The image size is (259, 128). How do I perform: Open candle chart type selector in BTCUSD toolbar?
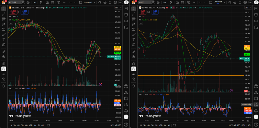coord(41,2)
